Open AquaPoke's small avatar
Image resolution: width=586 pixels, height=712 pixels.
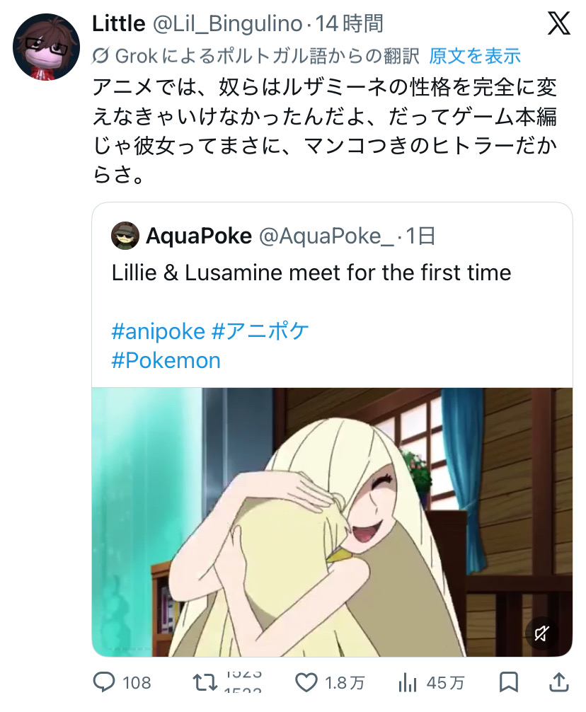(125, 236)
